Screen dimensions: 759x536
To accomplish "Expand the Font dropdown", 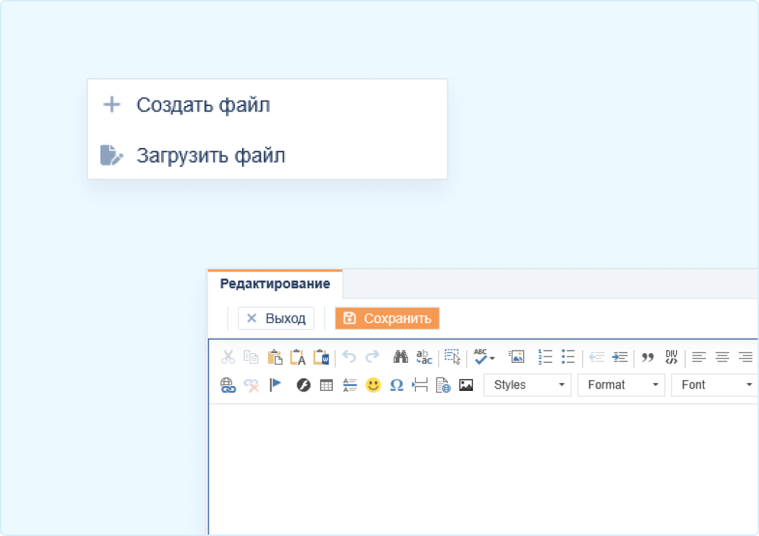I will coord(714,385).
